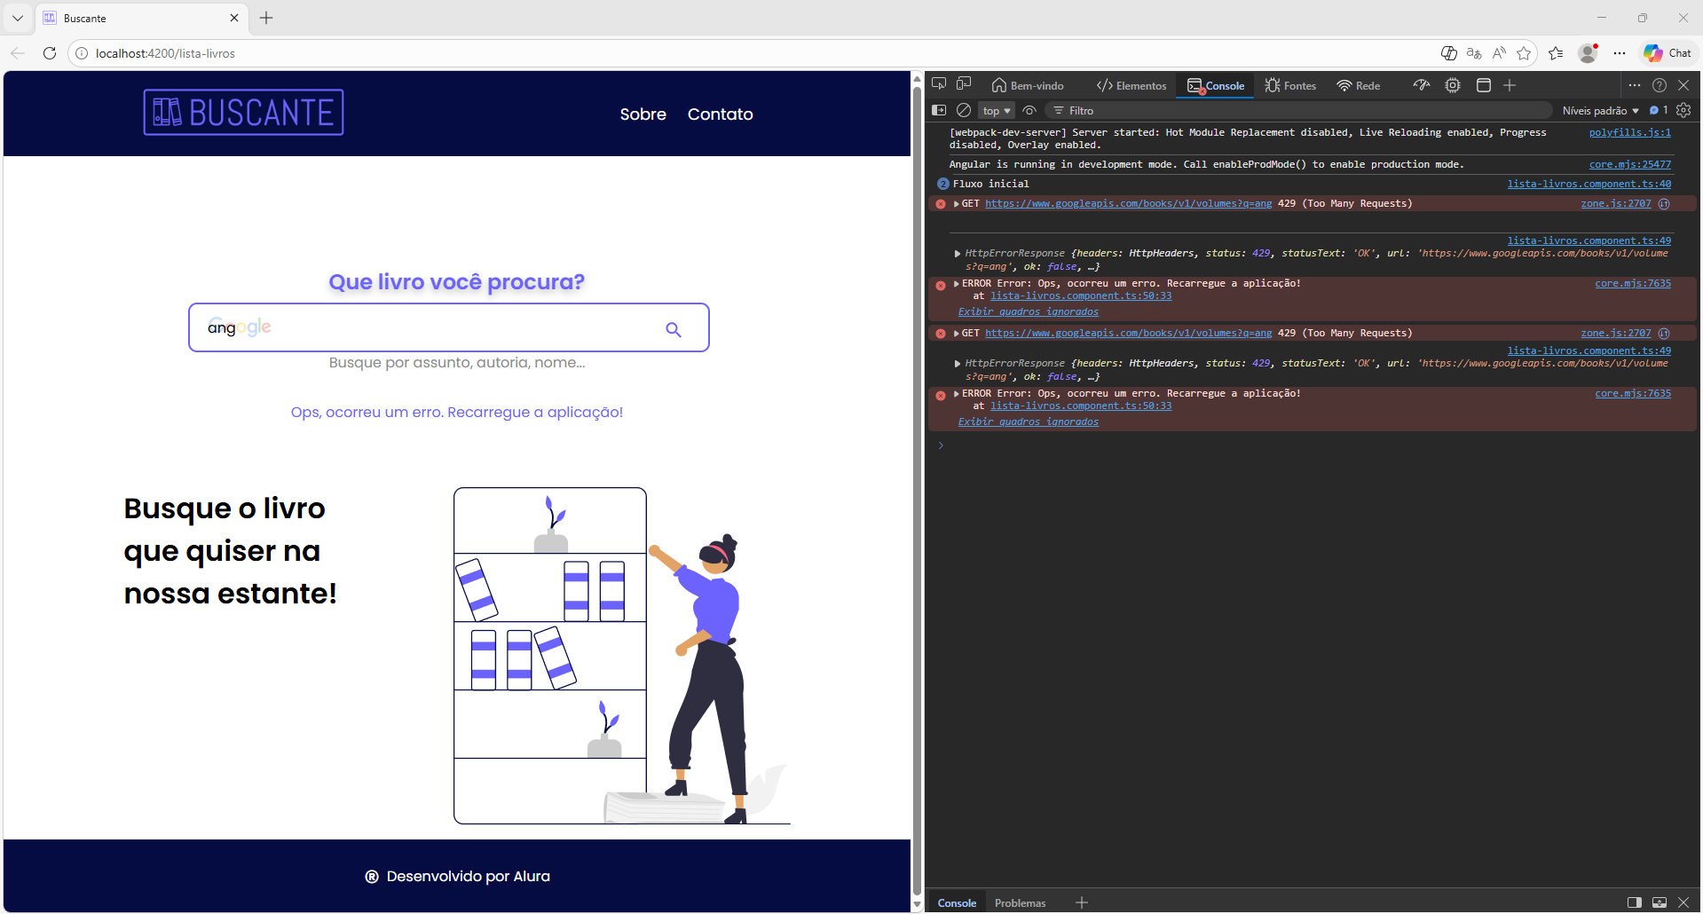Click the page's vertical scrollbar
Image resolution: width=1703 pixels, height=914 pixels.
917,492
